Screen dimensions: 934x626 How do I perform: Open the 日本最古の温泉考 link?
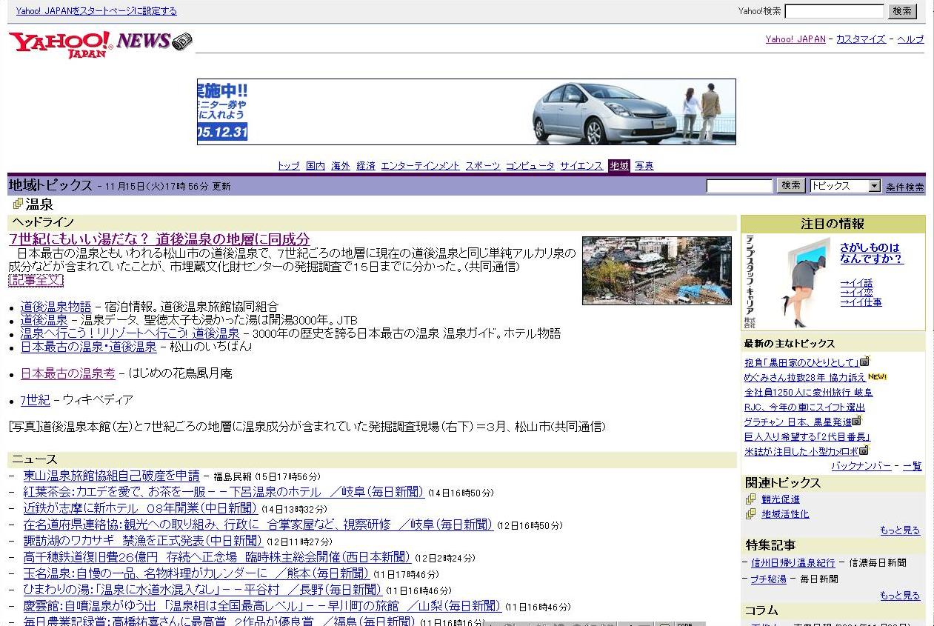click(x=68, y=373)
